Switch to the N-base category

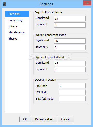pos(17,26)
